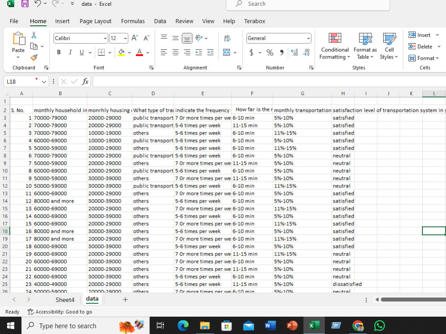Activate the Format Painter brush

click(x=34, y=57)
